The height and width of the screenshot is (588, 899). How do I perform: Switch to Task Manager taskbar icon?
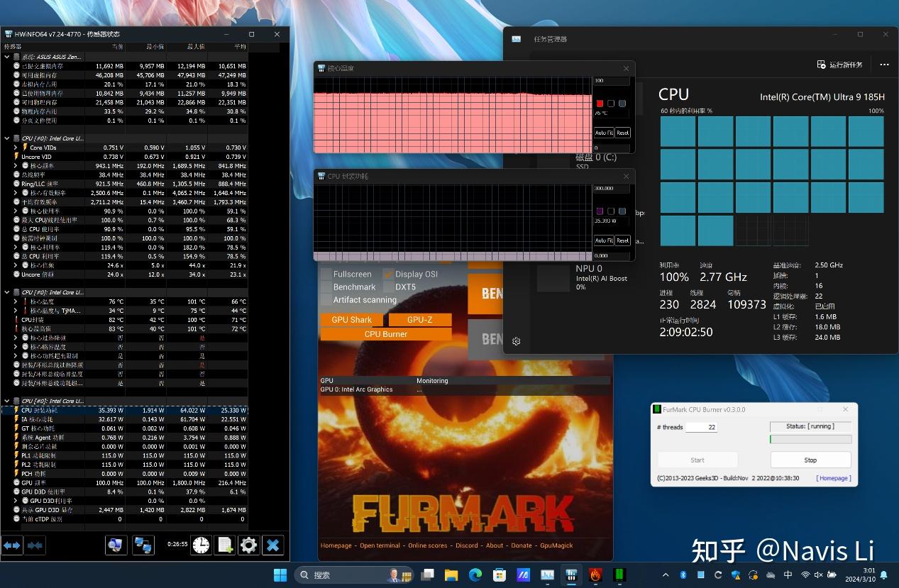[548, 575]
